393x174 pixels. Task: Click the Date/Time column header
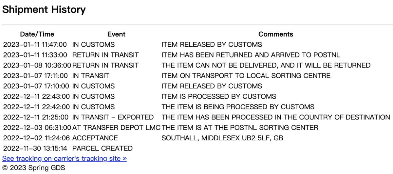(37, 34)
